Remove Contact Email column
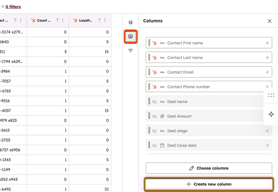Viewport: 278px width, 192px height. tap(267, 72)
